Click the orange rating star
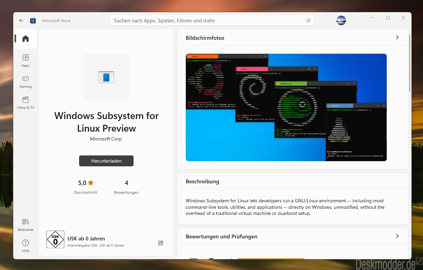This screenshot has width=423, height=270. click(x=91, y=183)
